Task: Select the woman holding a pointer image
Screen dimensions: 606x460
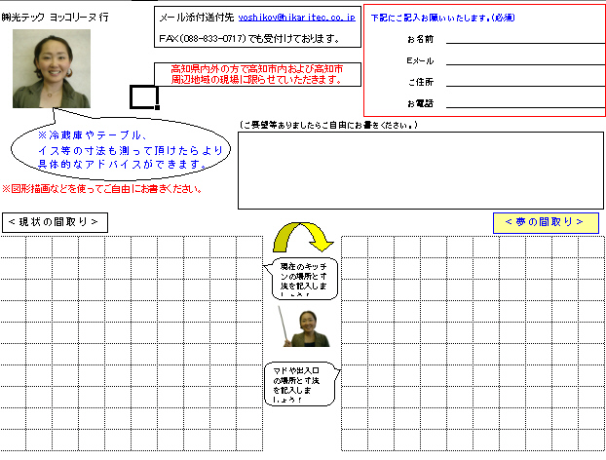Action: click(303, 327)
